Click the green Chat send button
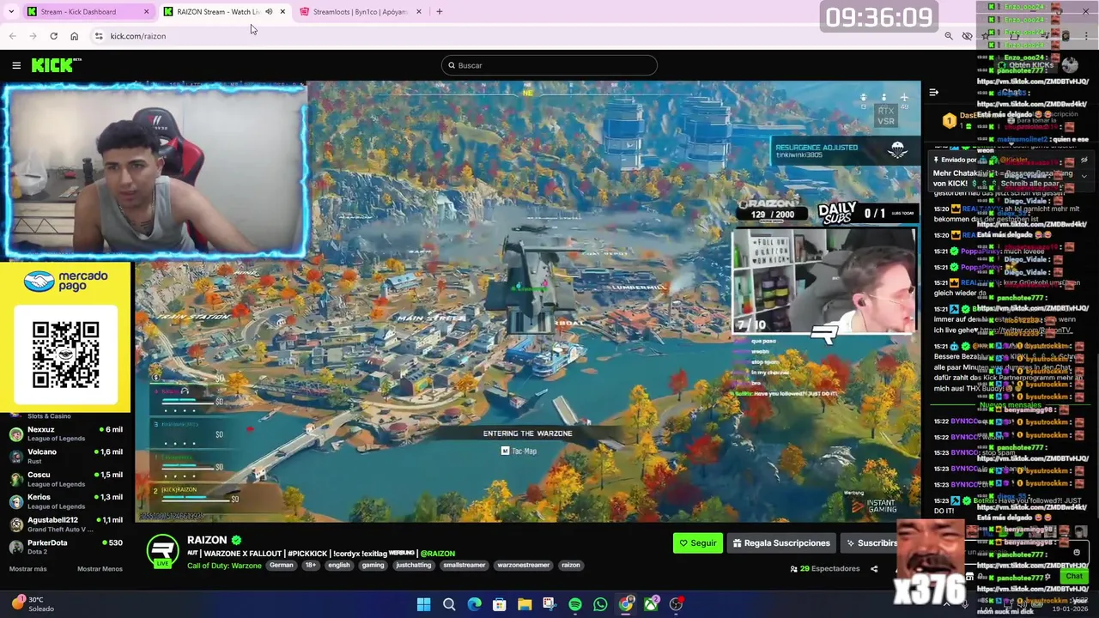 tap(1073, 577)
